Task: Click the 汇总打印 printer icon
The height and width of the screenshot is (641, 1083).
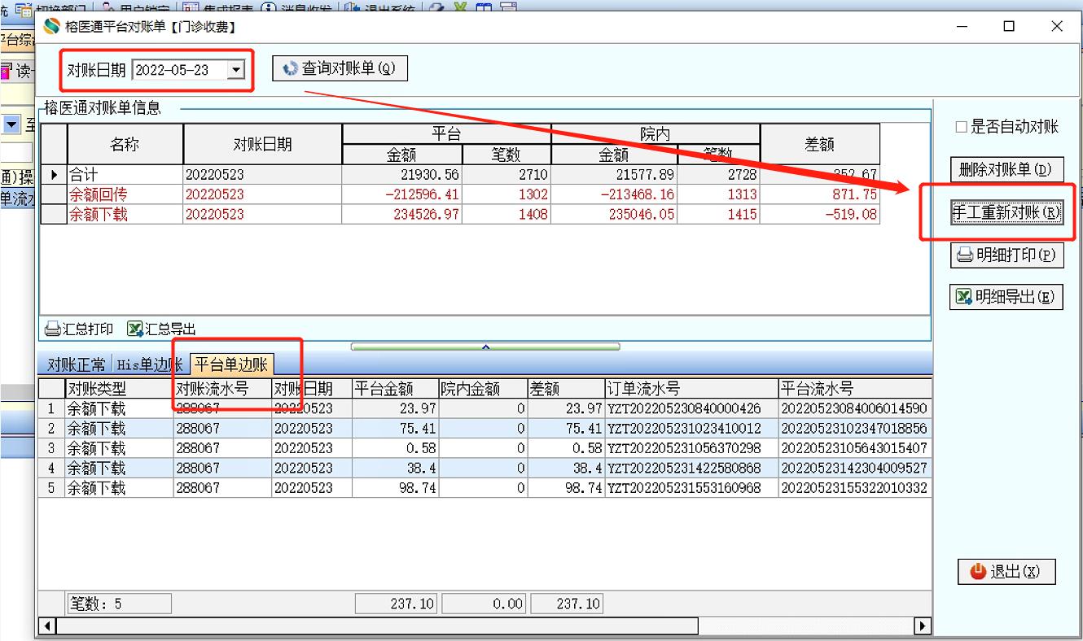Action: click(52, 329)
